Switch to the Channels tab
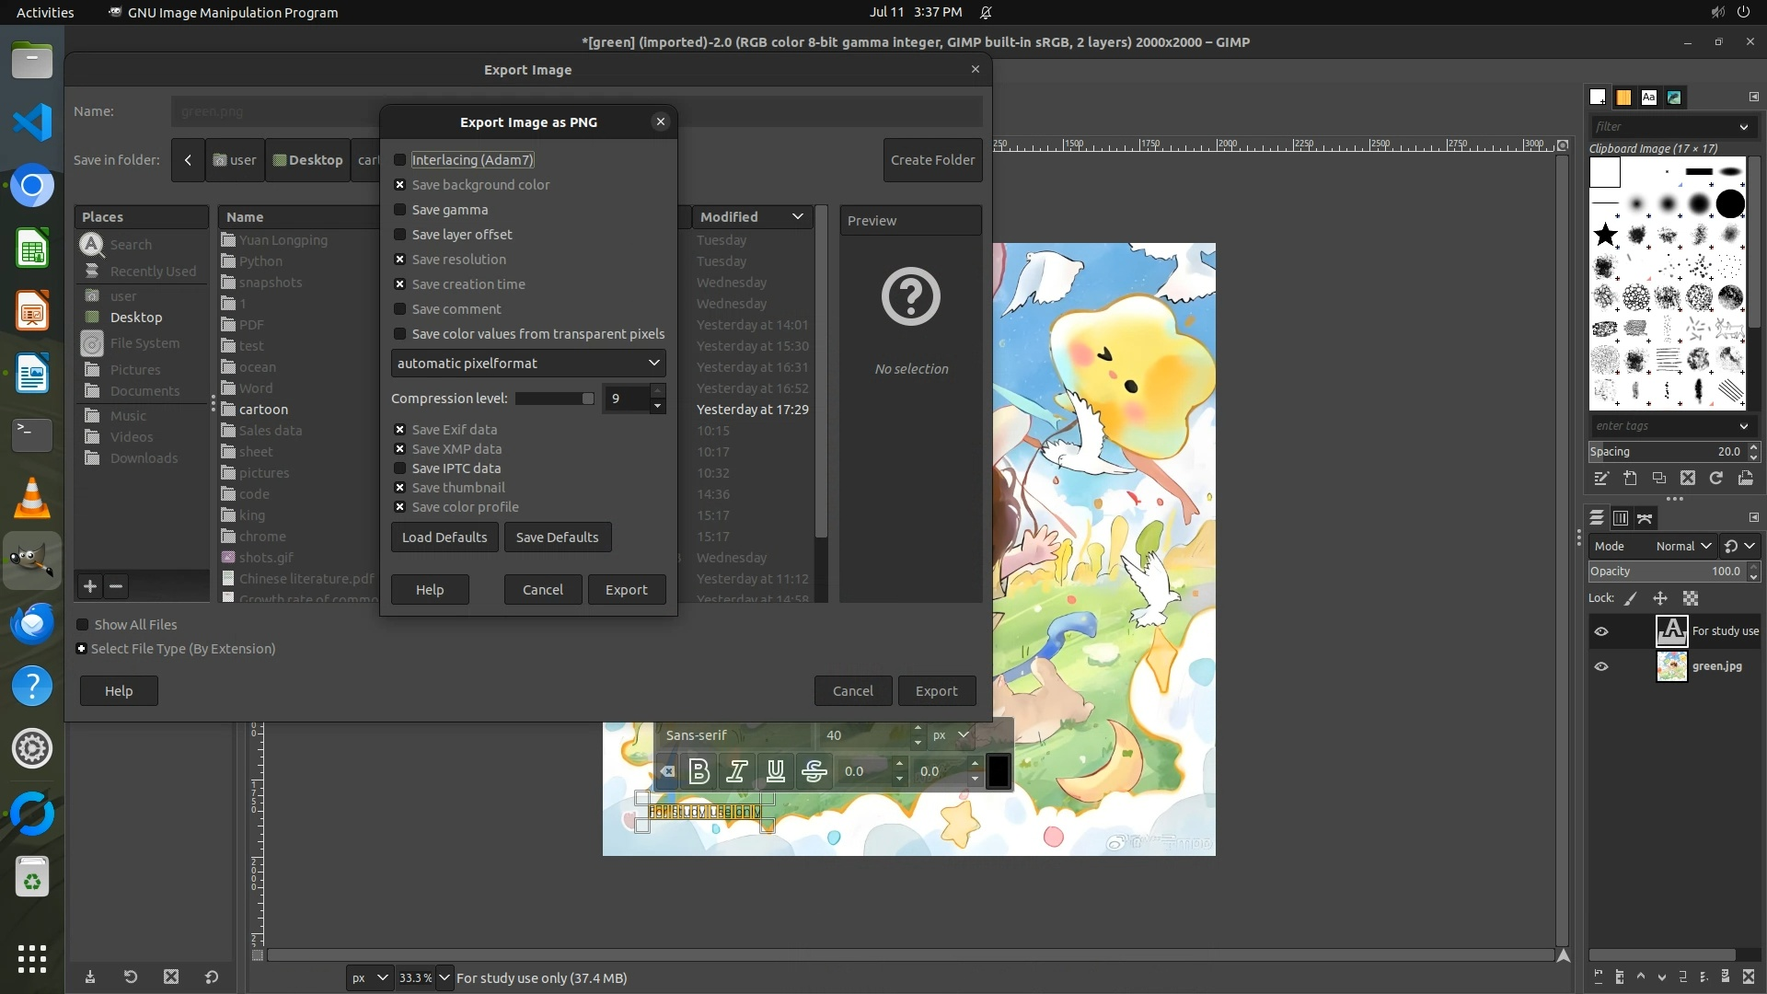 click(1621, 518)
